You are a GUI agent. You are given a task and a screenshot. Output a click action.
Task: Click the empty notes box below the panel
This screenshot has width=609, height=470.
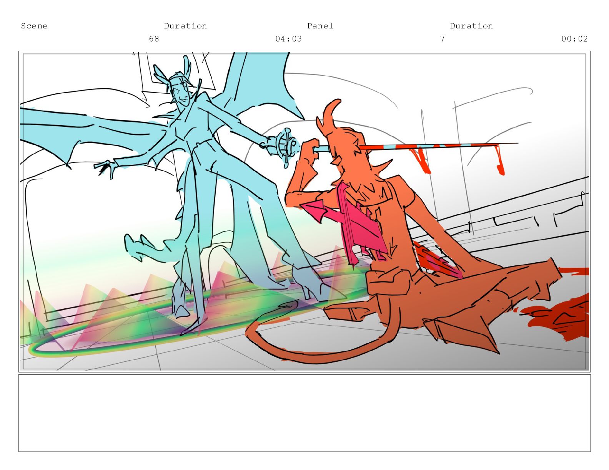304,413
